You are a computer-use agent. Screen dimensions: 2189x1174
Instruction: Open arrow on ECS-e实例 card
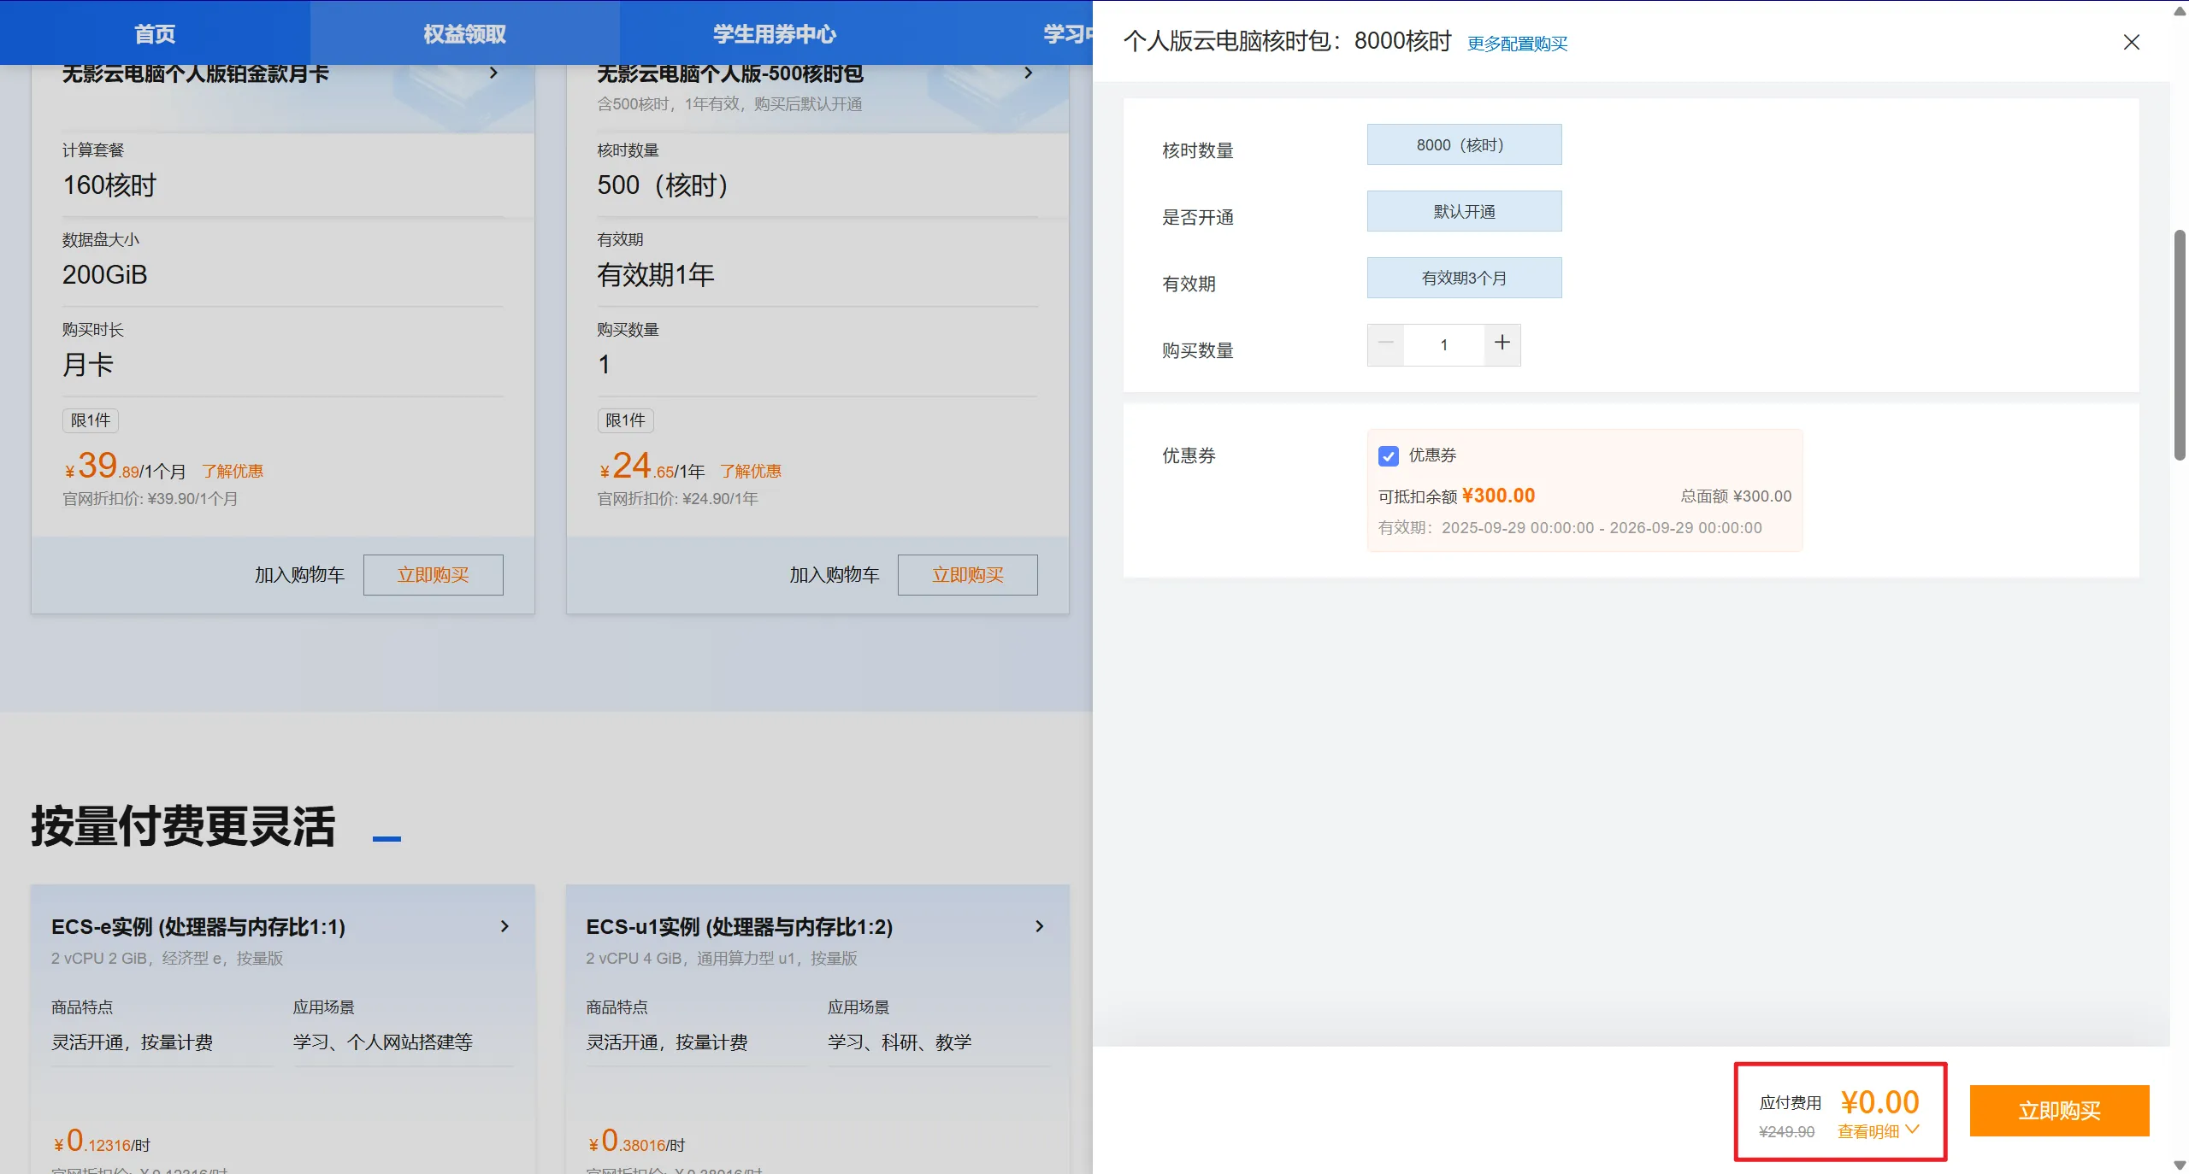[x=504, y=926]
